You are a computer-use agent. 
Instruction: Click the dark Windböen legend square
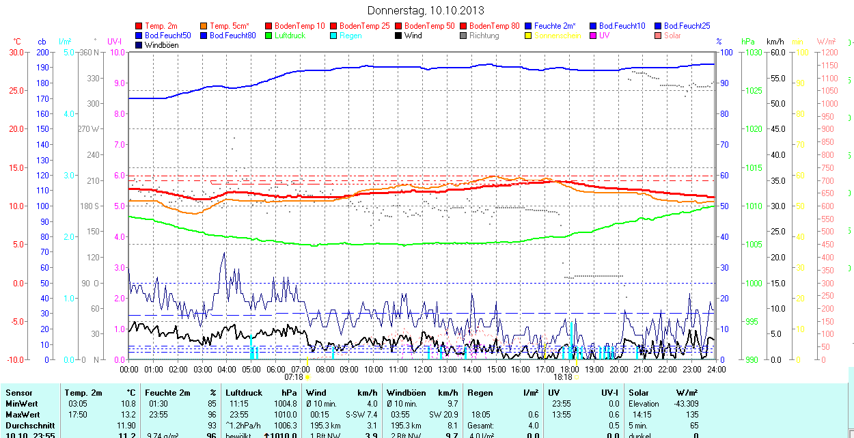coord(139,45)
